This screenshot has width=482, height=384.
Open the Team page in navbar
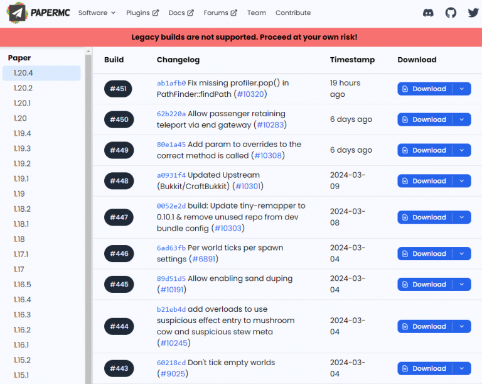click(256, 13)
